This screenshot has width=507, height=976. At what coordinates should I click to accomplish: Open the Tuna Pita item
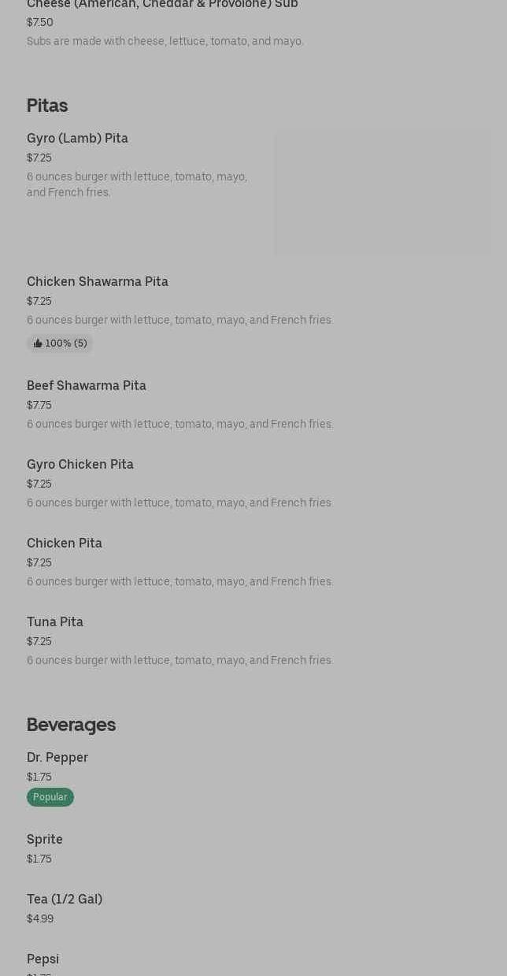[55, 622]
